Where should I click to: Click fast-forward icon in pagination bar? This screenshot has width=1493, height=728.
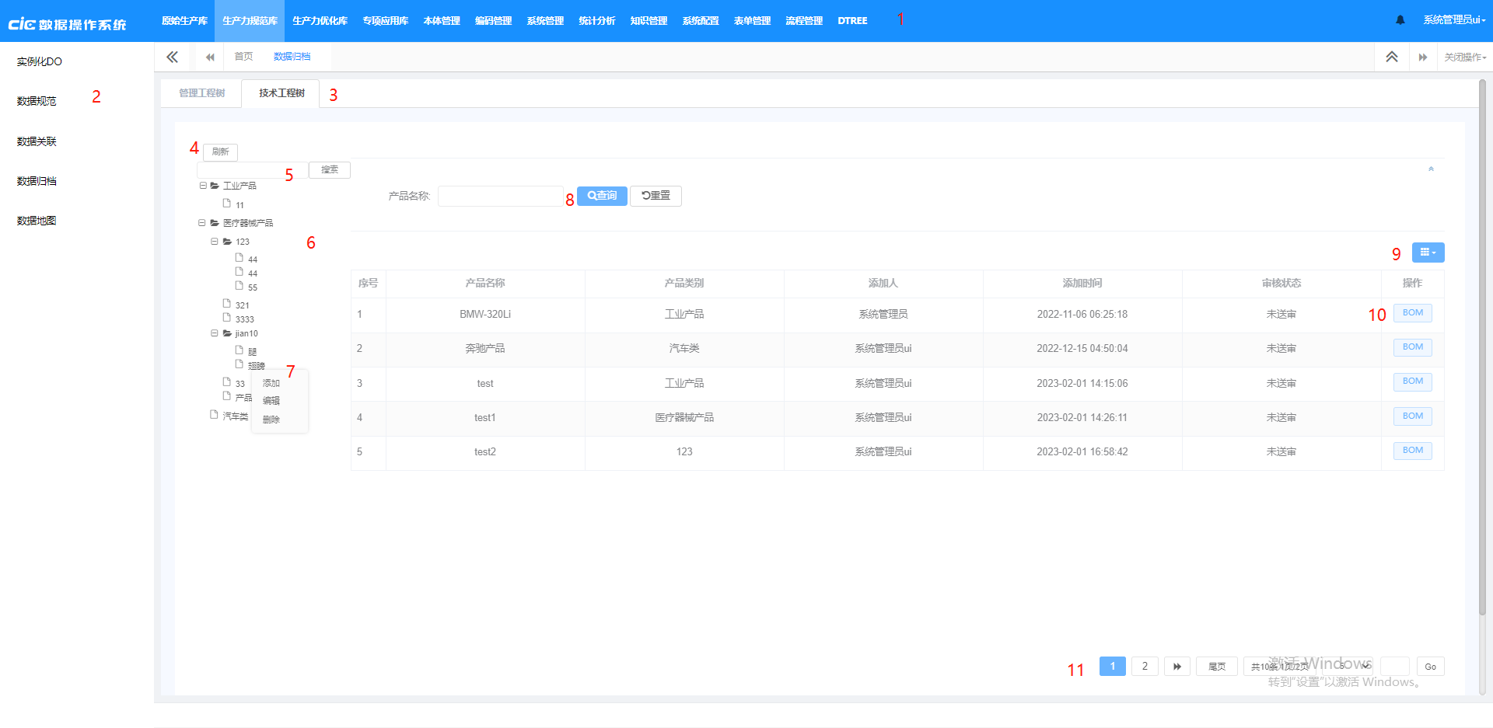click(1177, 666)
